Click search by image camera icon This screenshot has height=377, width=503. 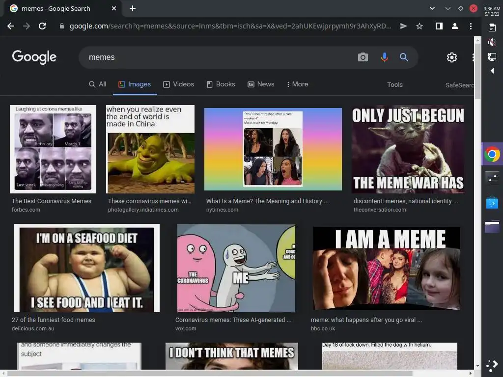pos(363,57)
